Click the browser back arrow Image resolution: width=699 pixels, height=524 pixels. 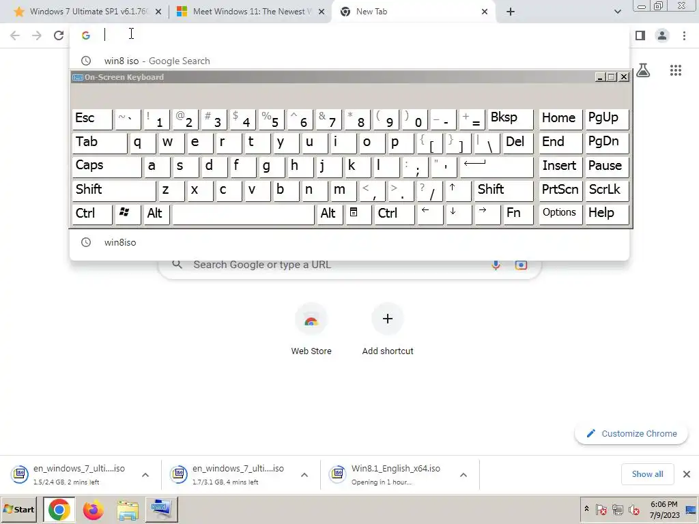pyautogui.click(x=15, y=35)
